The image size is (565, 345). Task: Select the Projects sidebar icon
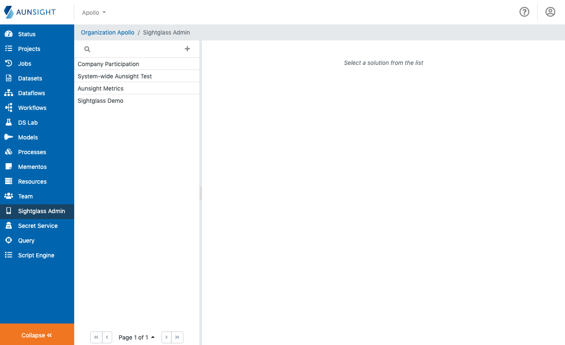coord(9,48)
